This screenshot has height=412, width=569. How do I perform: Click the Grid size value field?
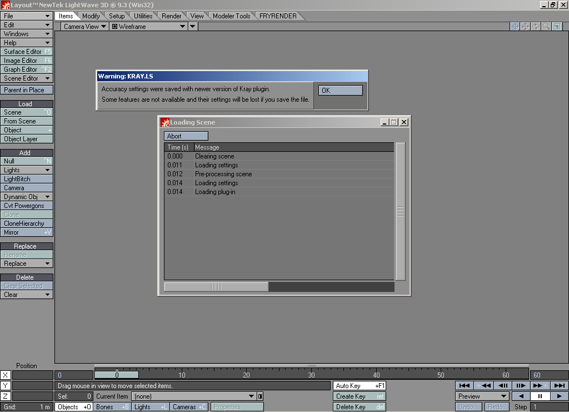[27, 407]
